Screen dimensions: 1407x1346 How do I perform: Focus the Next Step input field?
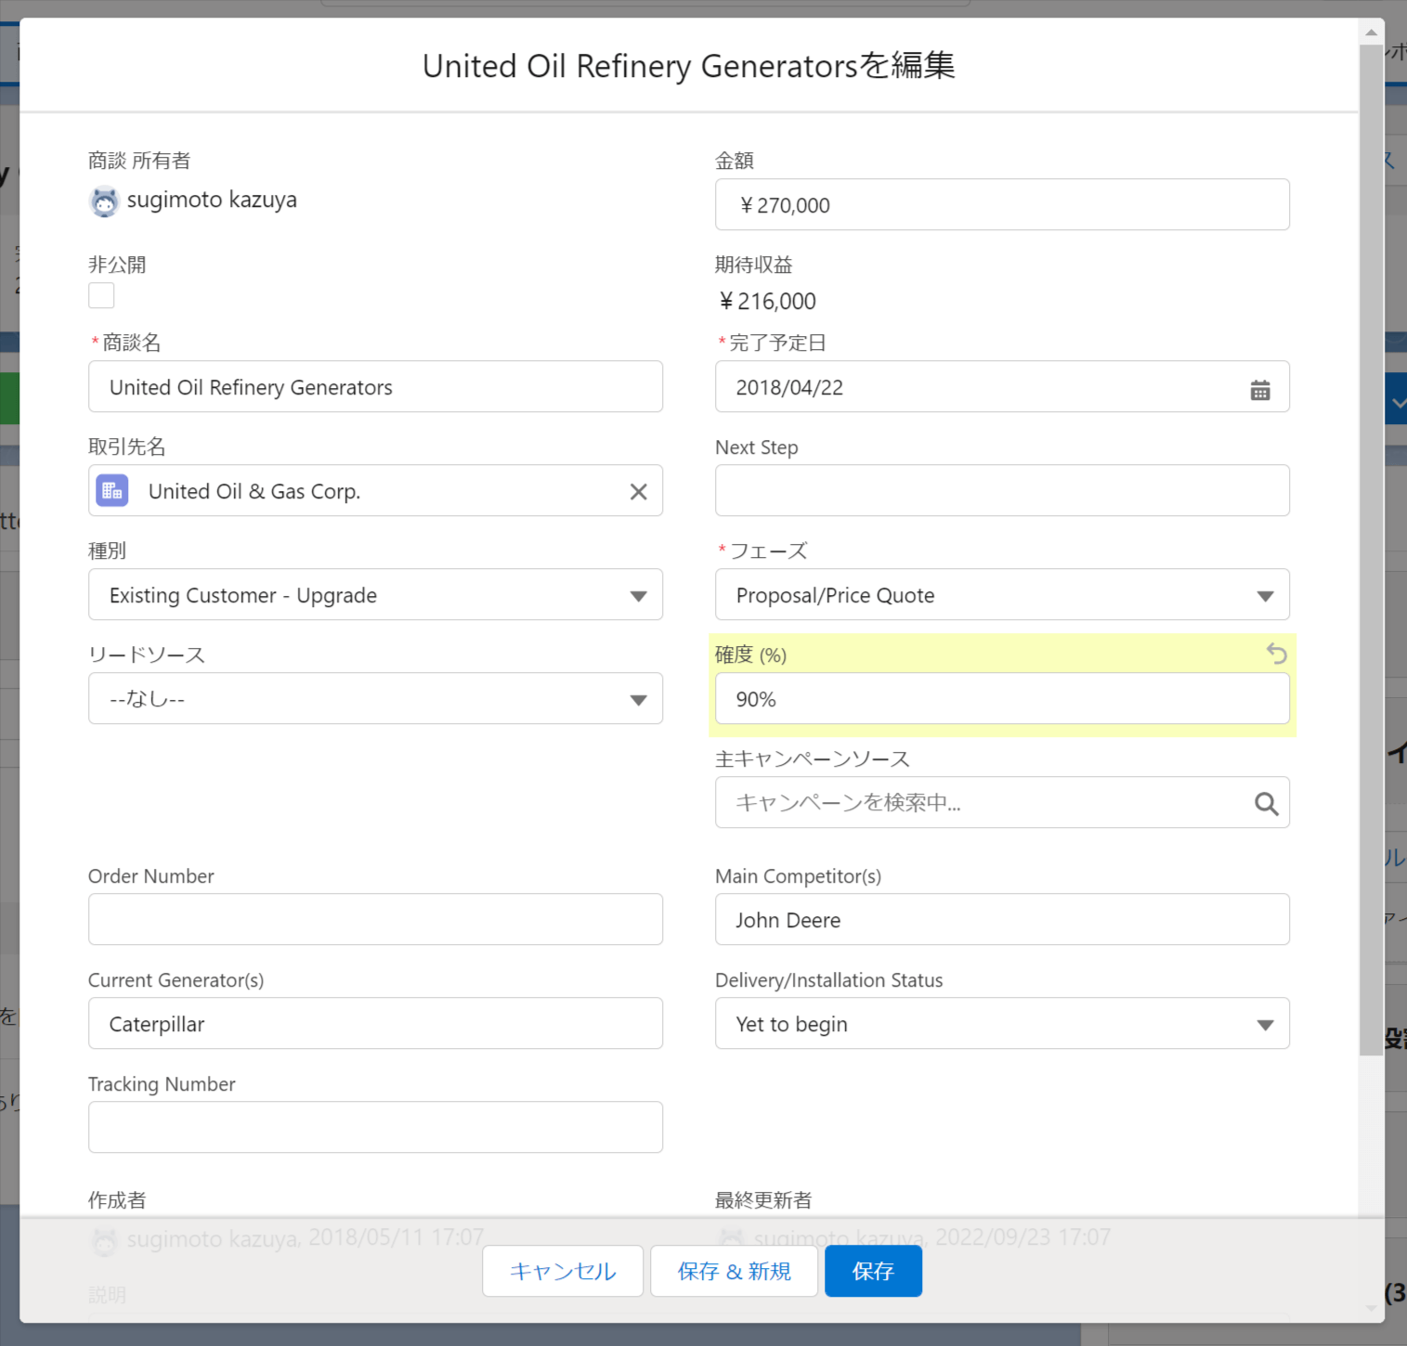[1001, 491]
